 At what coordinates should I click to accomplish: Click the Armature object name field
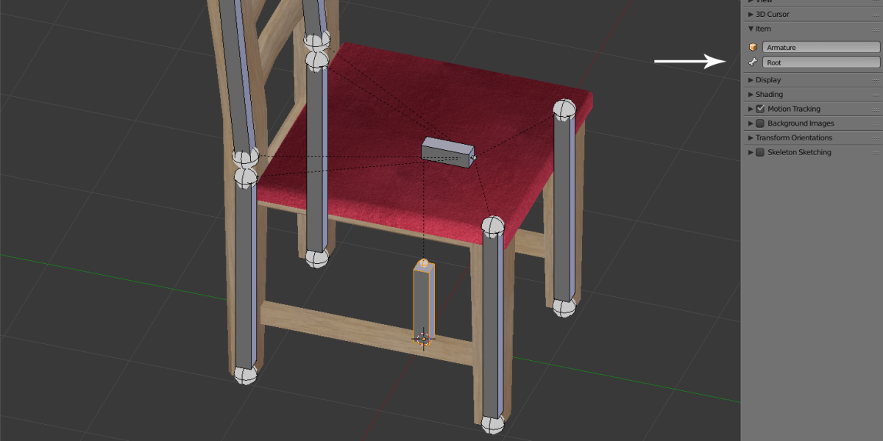click(x=820, y=47)
